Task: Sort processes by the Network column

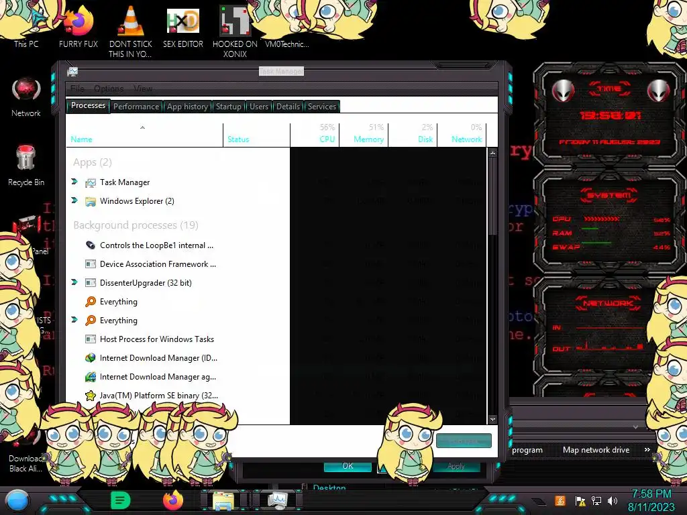Action: click(x=462, y=134)
